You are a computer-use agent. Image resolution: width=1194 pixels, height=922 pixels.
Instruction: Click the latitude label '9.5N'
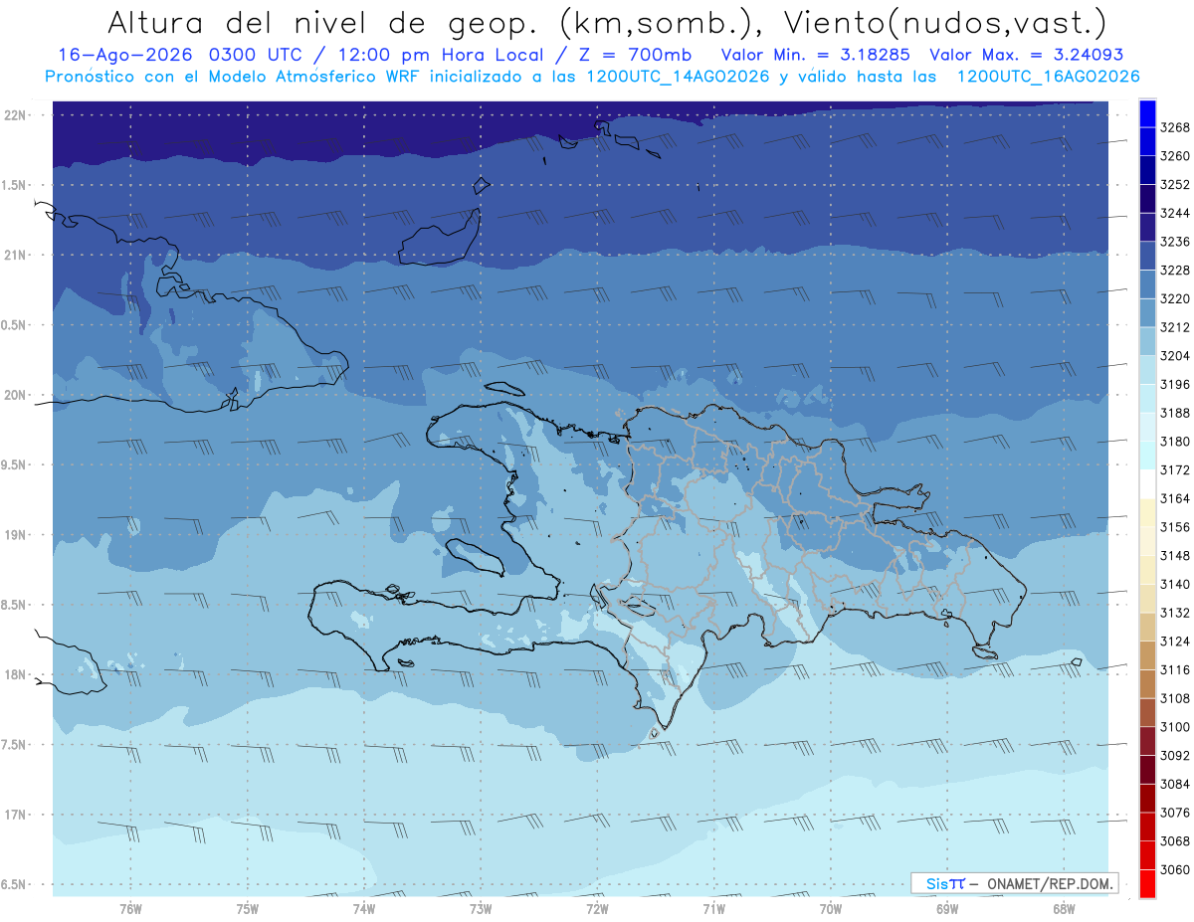click(x=16, y=465)
